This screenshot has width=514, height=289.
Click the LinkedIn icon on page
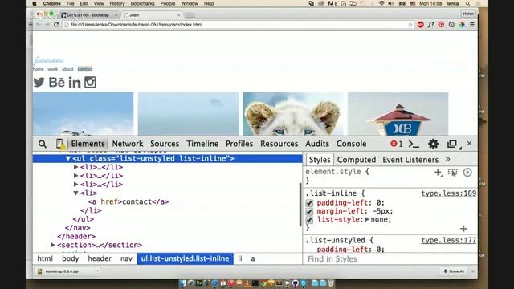click(x=75, y=82)
